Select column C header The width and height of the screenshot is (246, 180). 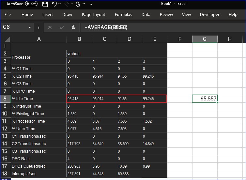coord(104,39)
